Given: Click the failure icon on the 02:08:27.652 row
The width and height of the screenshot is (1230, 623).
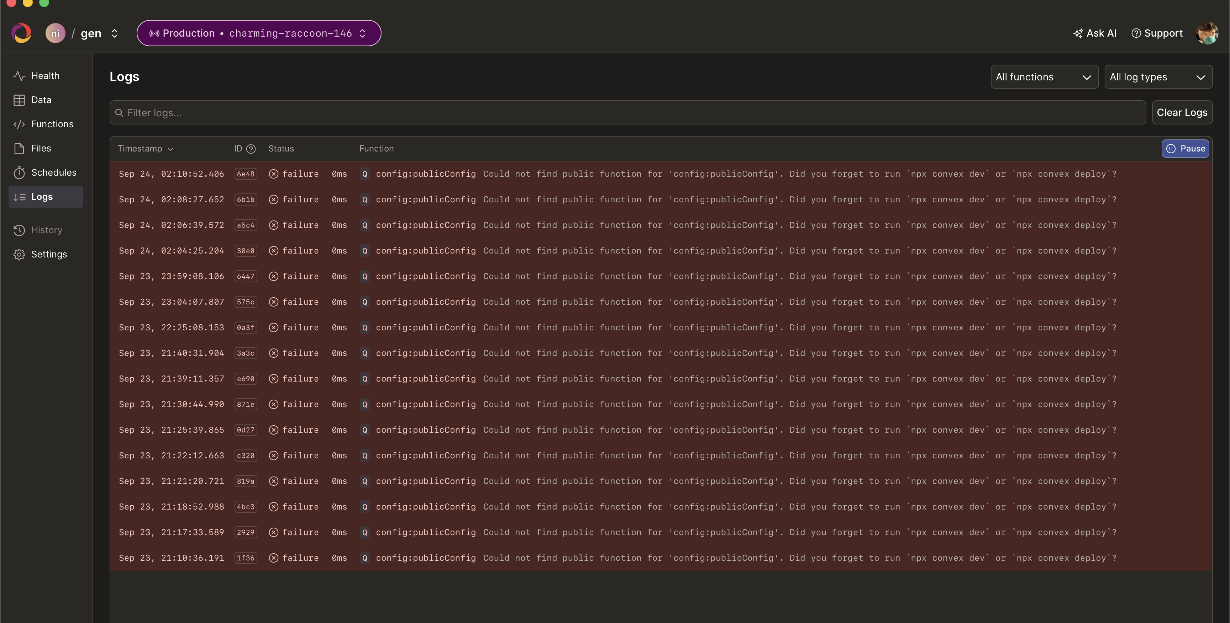Looking at the screenshot, I should pos(274,199).
